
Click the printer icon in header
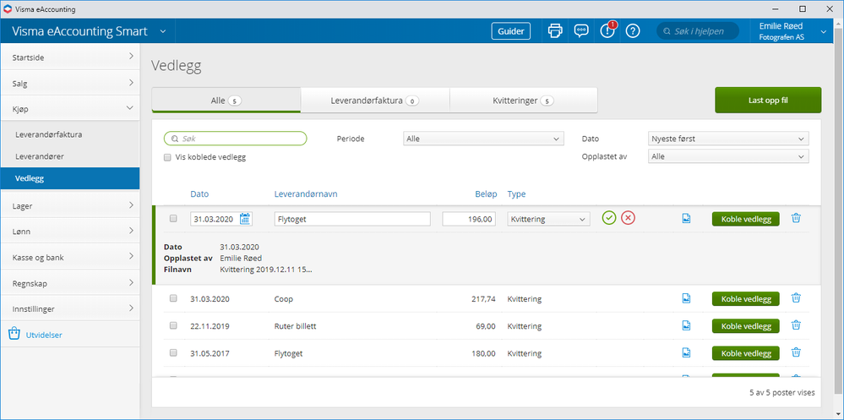tap(555, 31)
